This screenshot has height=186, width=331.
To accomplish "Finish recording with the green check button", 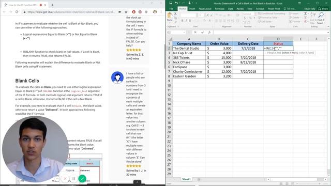I will (82, 179).
